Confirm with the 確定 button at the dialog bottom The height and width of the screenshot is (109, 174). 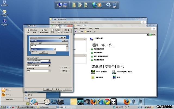(48, 89)
